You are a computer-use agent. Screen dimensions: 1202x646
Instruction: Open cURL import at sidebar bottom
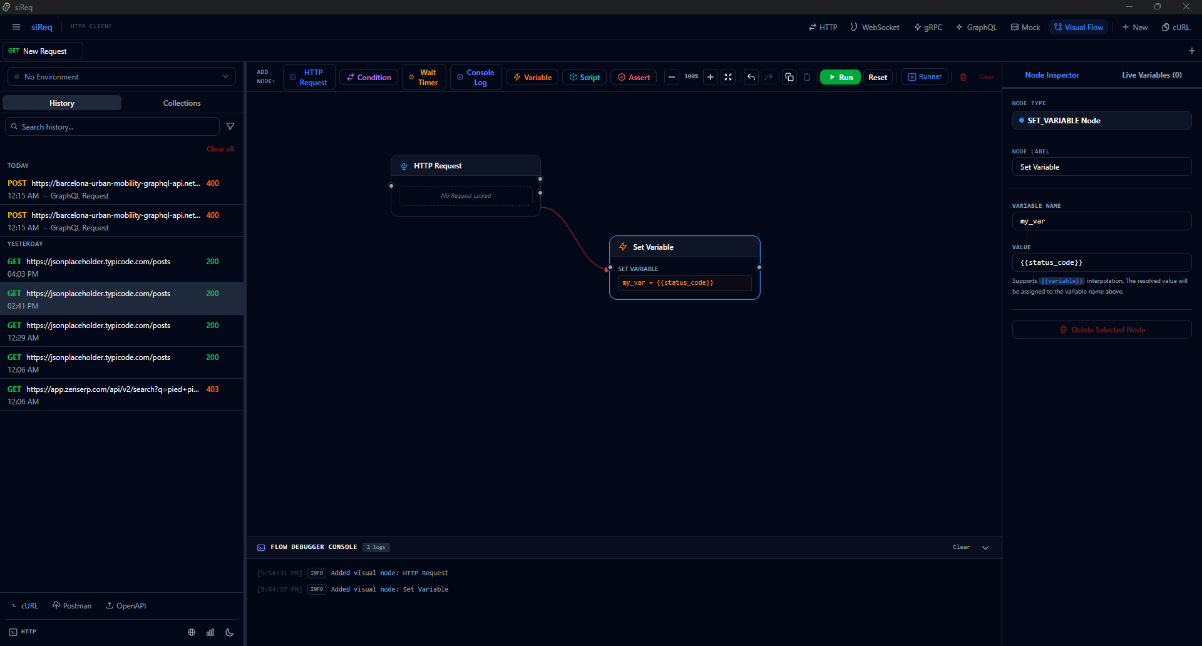pyautogui.click(x=25, y=605)
